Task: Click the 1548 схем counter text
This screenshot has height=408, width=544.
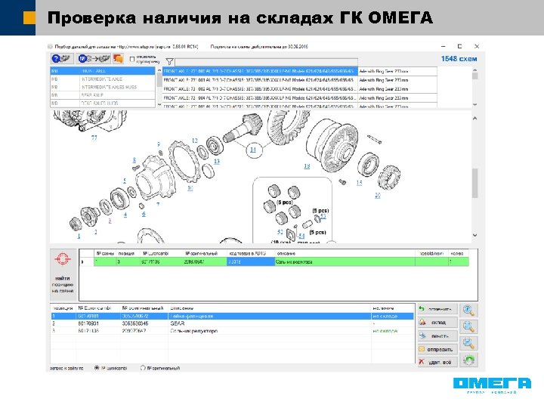Action: (459, 59)
